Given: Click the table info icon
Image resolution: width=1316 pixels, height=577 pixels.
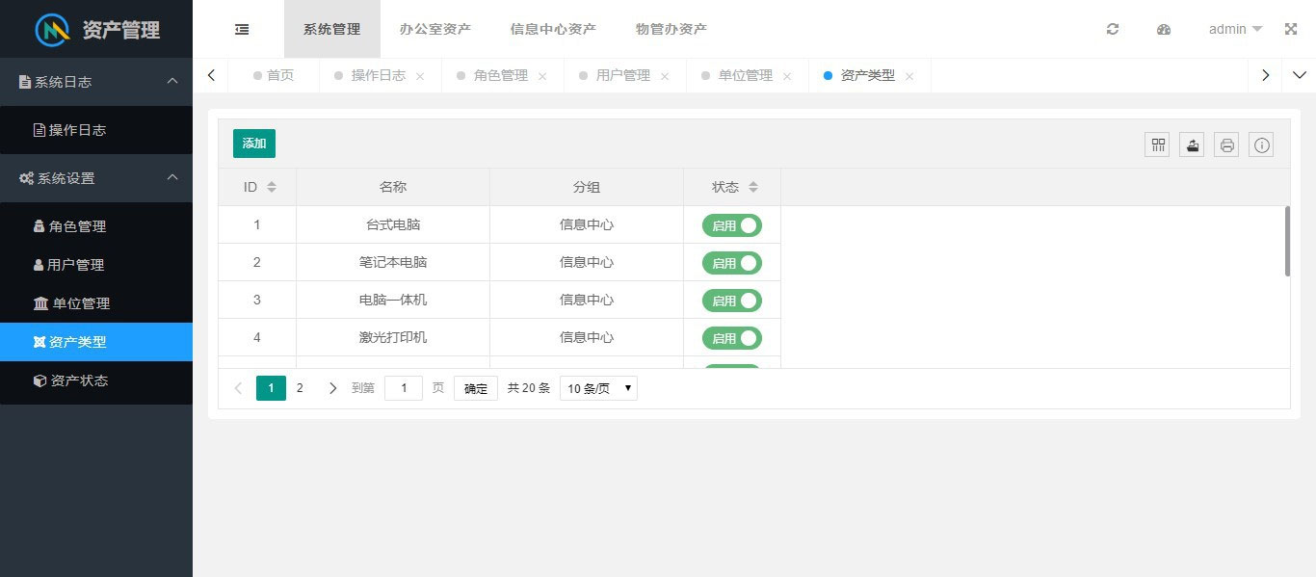Looking at the screenshot, I should click(x=1261, y=144).
